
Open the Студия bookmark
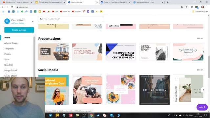point(76,11)
